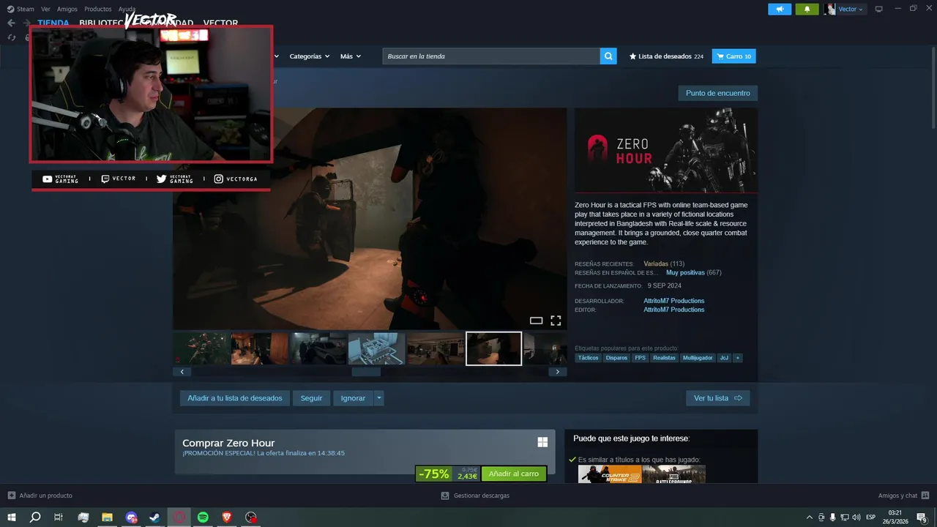Select the Tácticos tag
The height and width of the screenshot is (527, 937).
point(588,358)
